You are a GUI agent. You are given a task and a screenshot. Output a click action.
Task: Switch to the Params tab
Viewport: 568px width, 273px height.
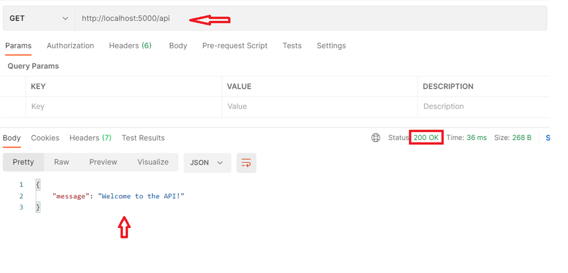(18, 46)
